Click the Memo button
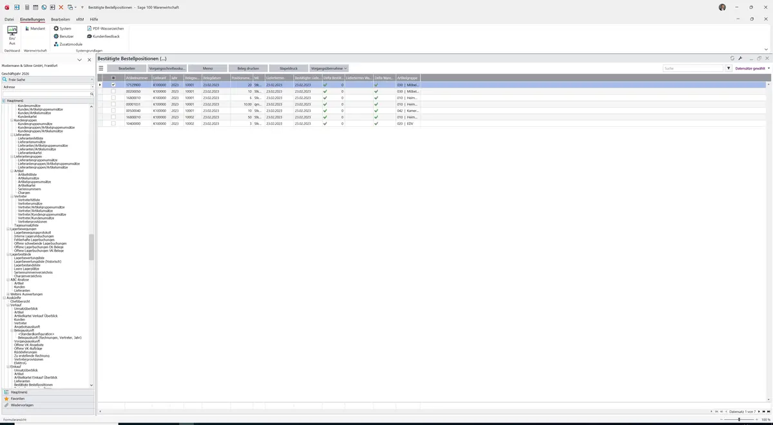Screen dimensions: 773x425 click(207, 68)
